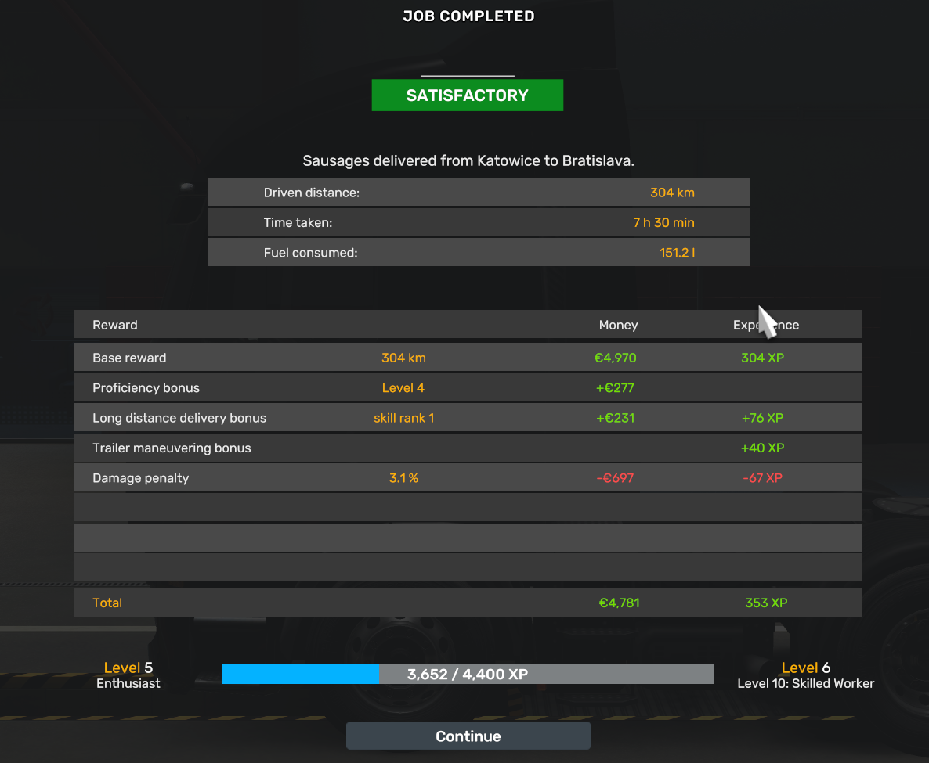
Task: Click the Continue button
Action: pyautogui.click(x=468, y=736)
